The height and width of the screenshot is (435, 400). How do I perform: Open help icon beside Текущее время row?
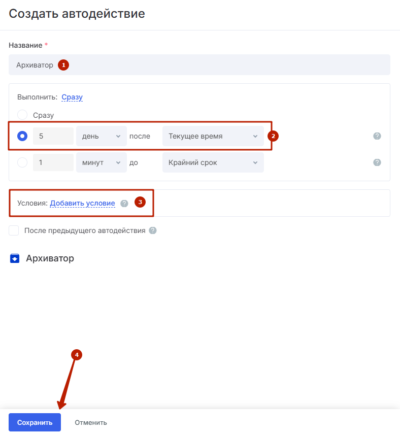tap(377, 136)
